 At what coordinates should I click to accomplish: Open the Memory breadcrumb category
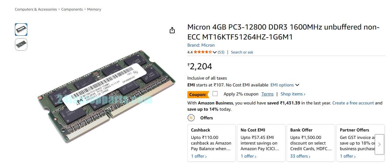(x=94, y=9)
